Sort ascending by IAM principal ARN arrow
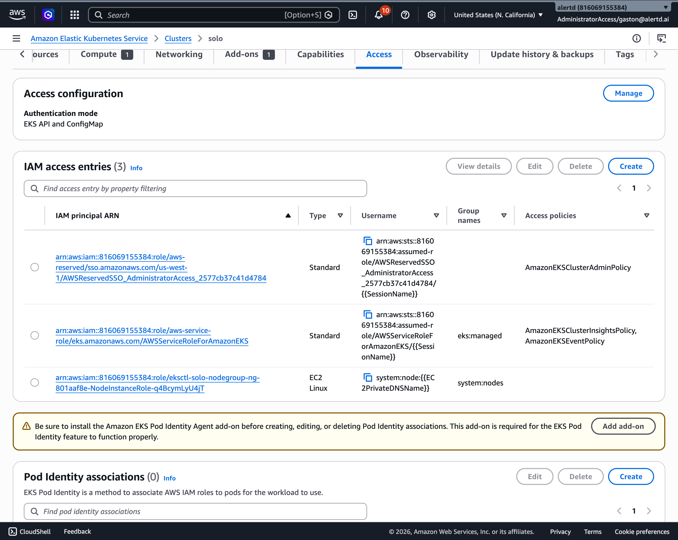The height and width of the screenshot is (540, 678). click(x=288, y=215)
